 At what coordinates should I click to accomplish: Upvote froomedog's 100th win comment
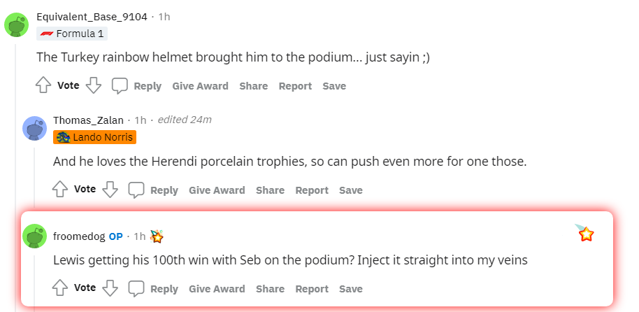point(60,288)
